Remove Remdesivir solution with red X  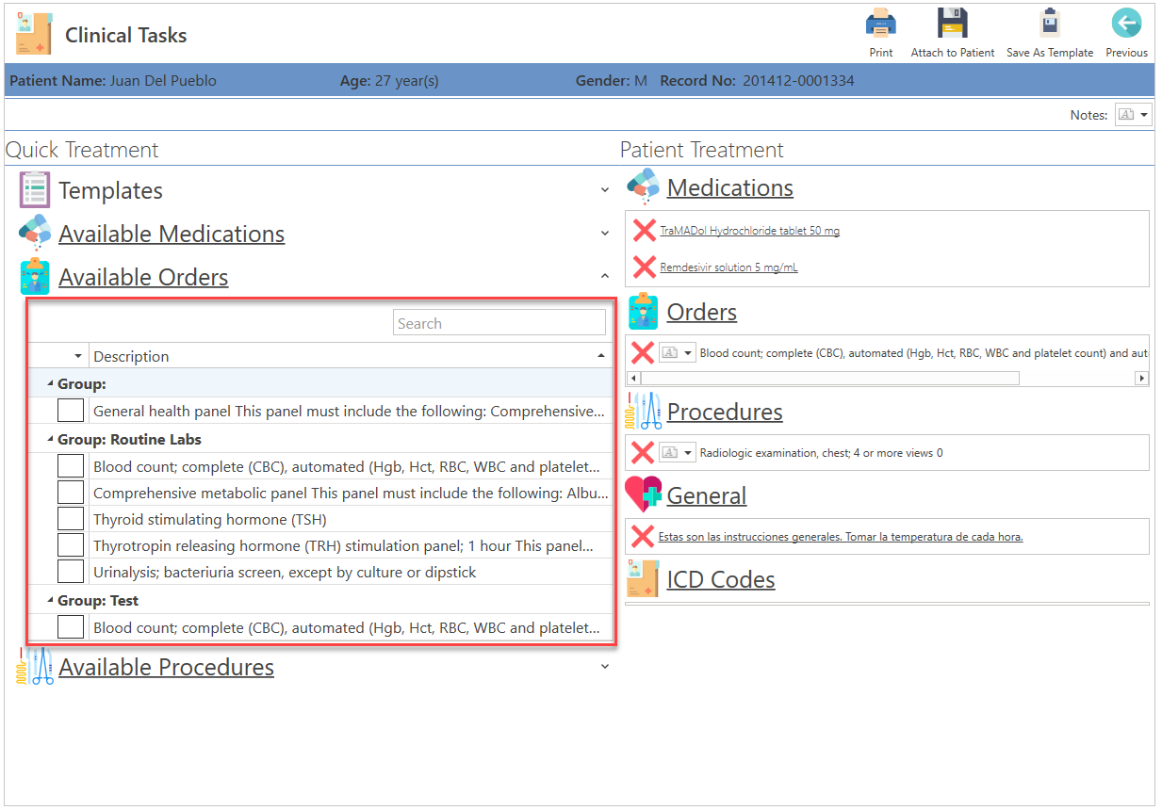click(x=644, y=267)
